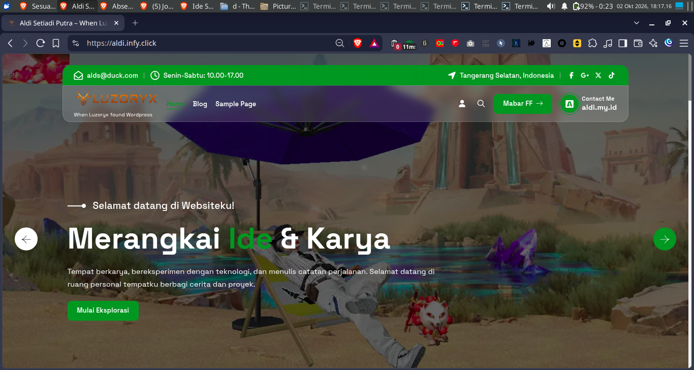This screenshot has height=370, width=694.
Task: Go back to the previous page
Action: (10, 43)
